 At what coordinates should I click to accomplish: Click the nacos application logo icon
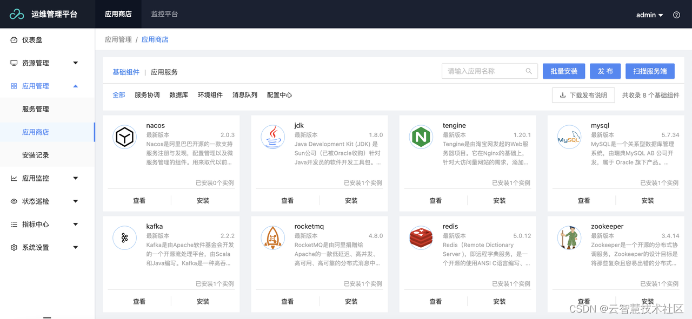click(x=125, y=137)
